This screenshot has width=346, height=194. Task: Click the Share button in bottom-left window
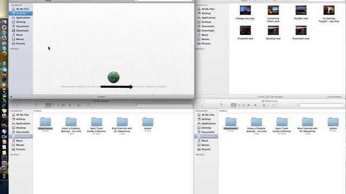tap(88, 106)
